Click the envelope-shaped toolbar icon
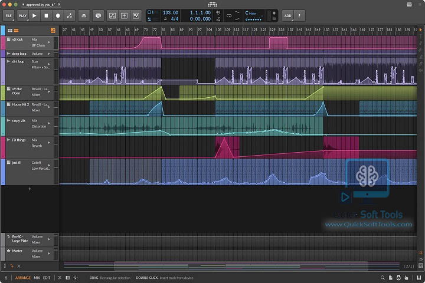Image resolution: width=425 pixels, height=283 pixels. (x=136, y=16)
